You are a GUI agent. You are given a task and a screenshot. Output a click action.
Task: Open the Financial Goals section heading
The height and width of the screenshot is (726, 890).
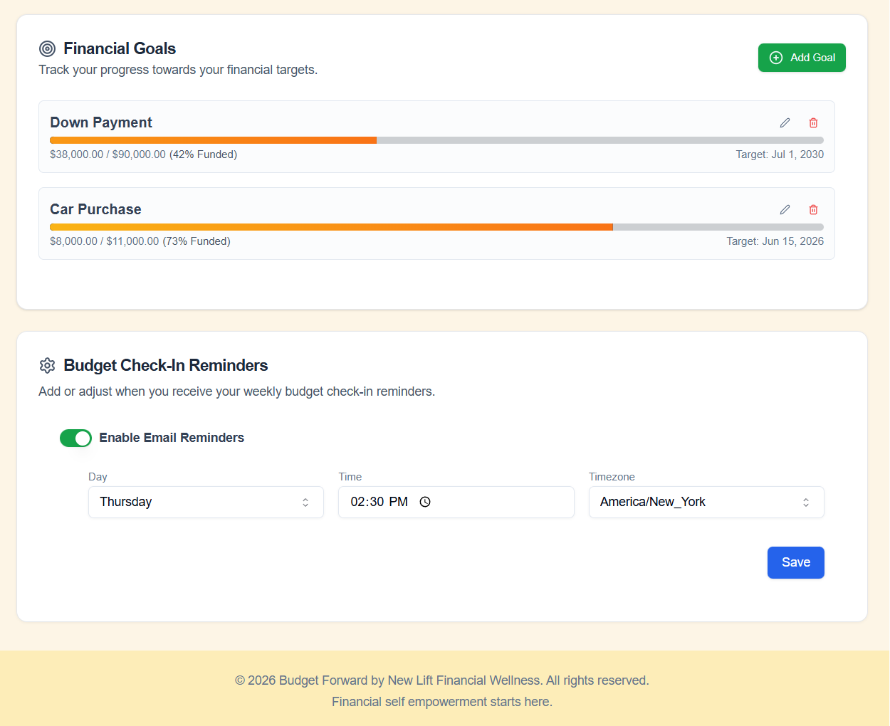(x=120, y=48)
